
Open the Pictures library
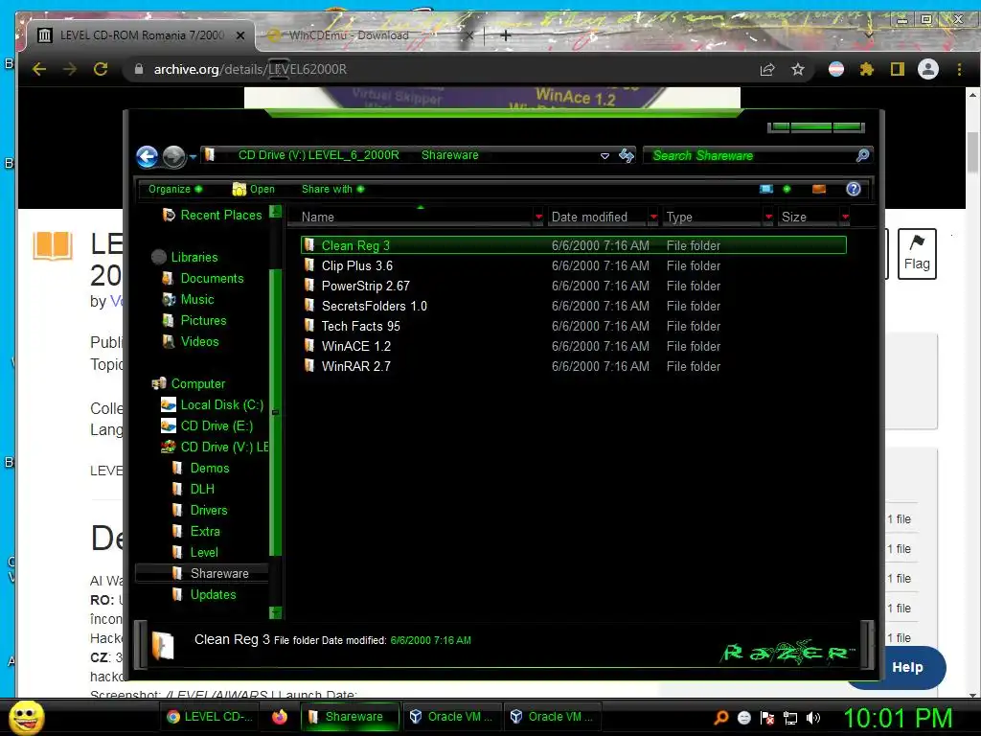tap(194, 320)
